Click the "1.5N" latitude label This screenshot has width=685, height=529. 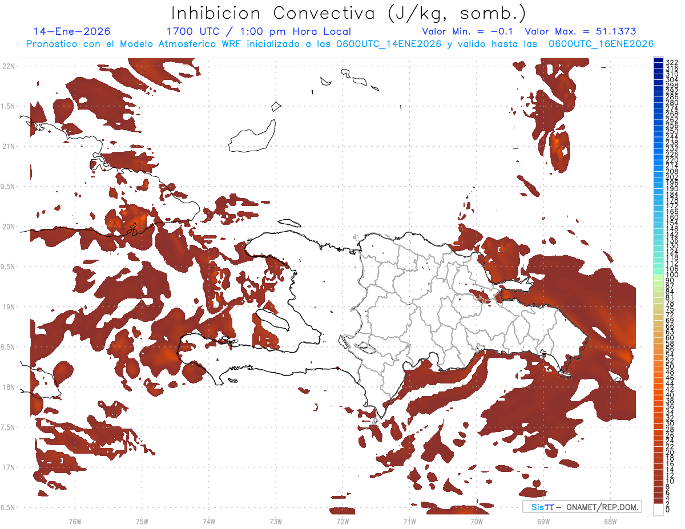pyautogui.click(x=9, y=106)
